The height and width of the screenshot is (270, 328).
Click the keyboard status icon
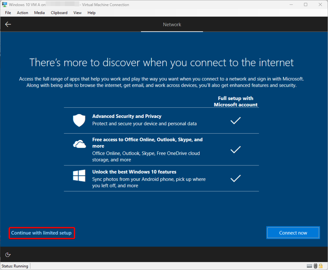click(x=309, y=266)
